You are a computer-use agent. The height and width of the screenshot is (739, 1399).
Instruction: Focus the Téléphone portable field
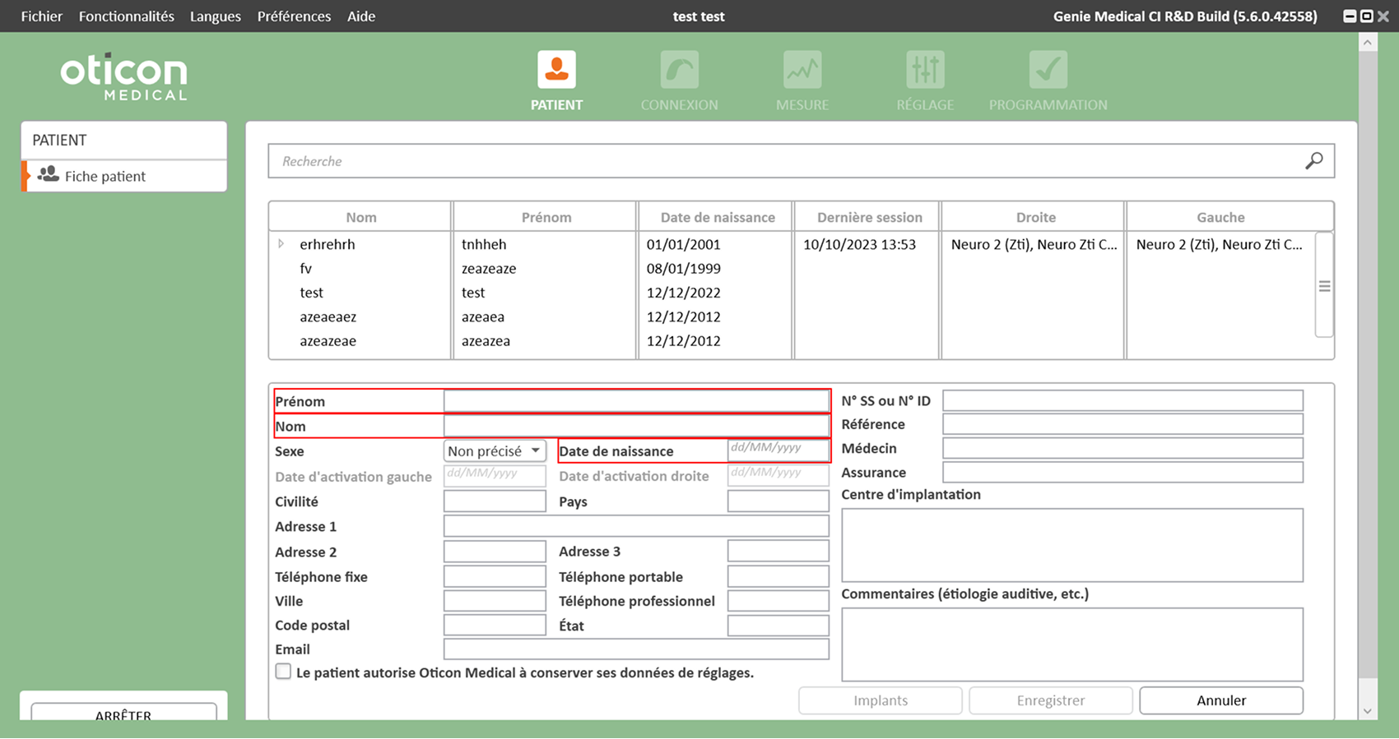[x=778, y=576]
